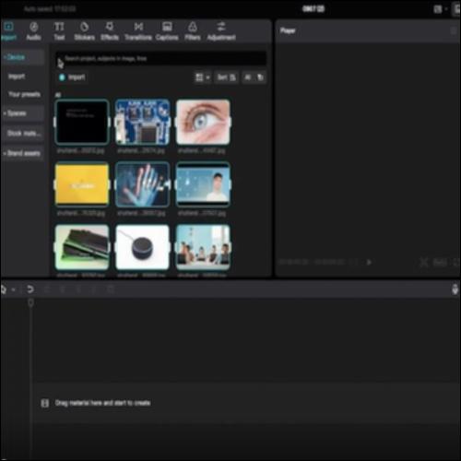461x461 pixels.
Task: Open the Captions panel
Action: tap(167, 31)
